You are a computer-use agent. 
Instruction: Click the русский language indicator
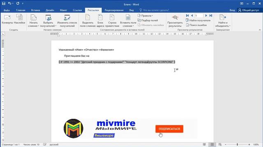pos(54,145)
